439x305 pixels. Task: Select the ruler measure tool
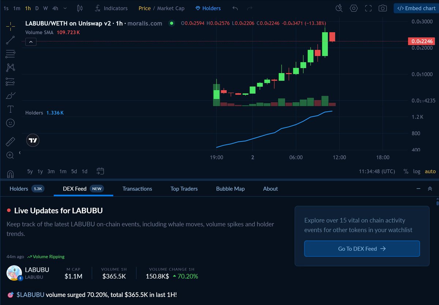coord(11,141)
